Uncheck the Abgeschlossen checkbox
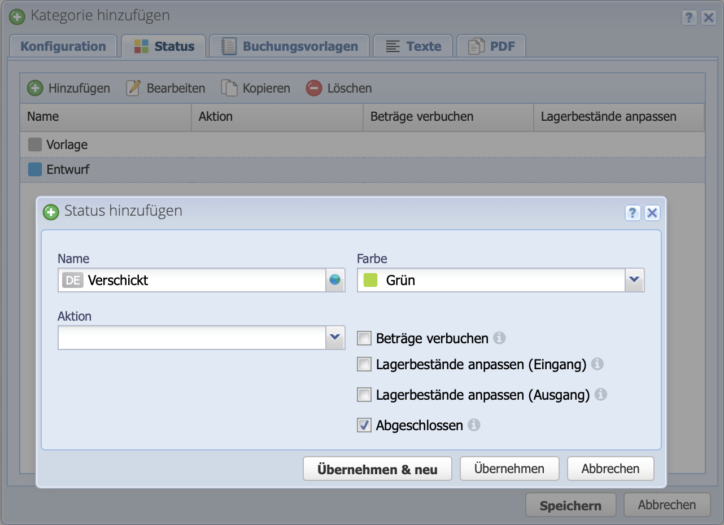724x525 pixels. [x=364, y=425]
